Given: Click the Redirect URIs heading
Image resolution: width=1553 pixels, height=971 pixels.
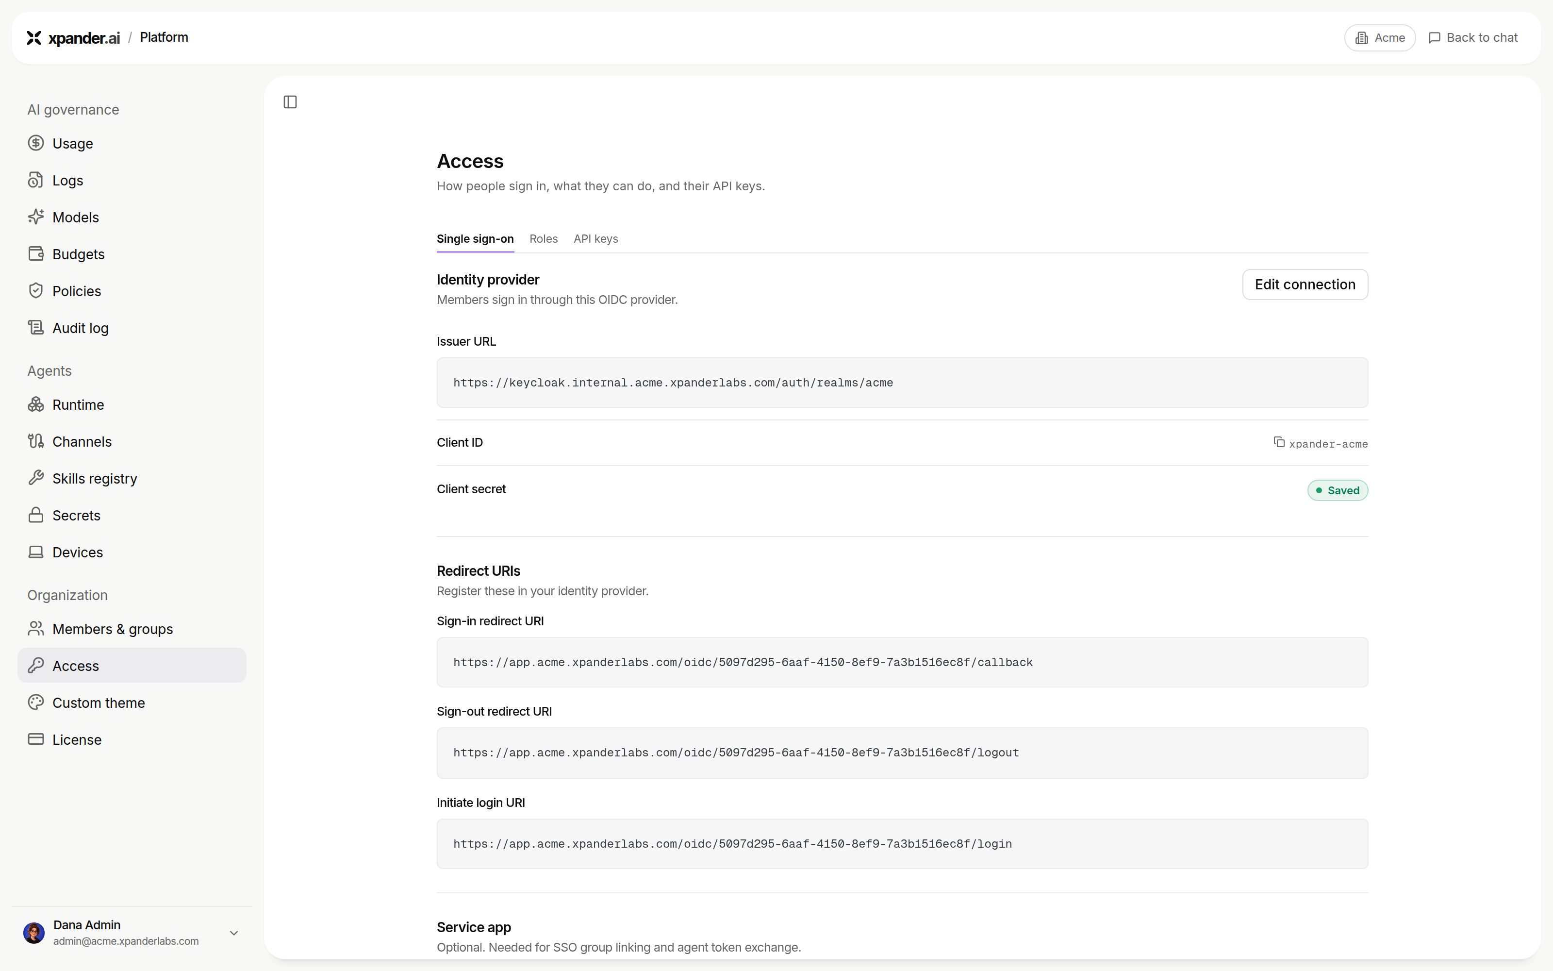Looking at the screenshot, I should pyautogui.click(x=478, y=571).
